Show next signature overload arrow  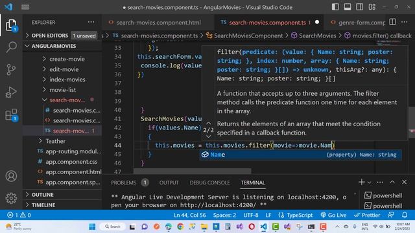[209, 137]
